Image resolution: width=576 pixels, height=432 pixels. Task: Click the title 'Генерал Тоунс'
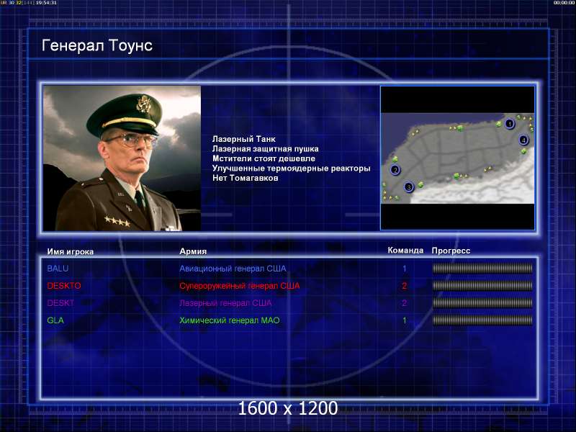click(97, 45)
